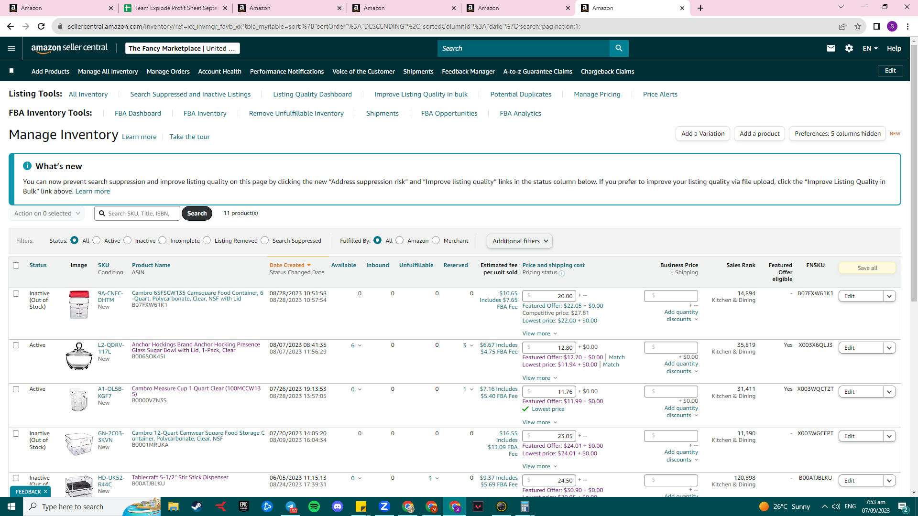Reload the page with the refresh icon
918x516 pixels.
[41, 26]
